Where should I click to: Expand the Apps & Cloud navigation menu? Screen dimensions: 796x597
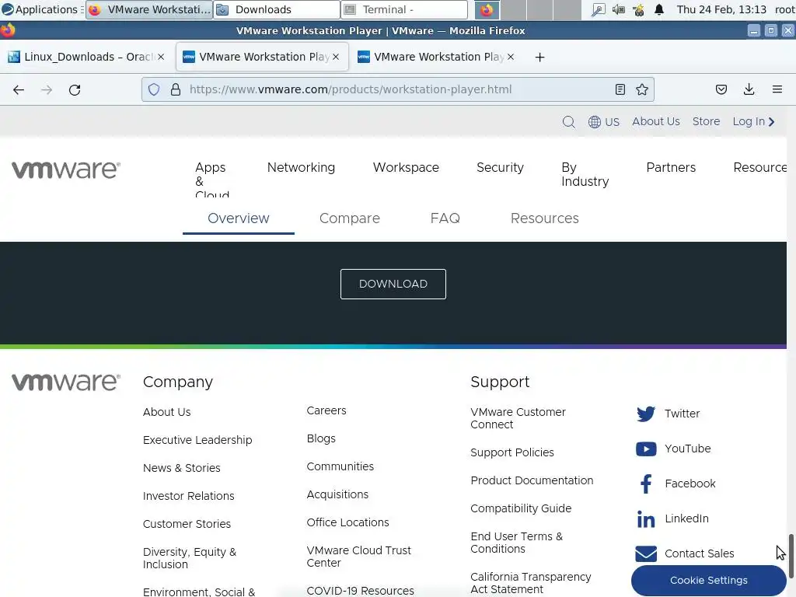[211, 180]
